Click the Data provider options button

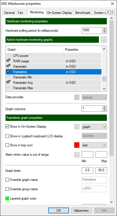pyautogui.click(x=77, y=97)
